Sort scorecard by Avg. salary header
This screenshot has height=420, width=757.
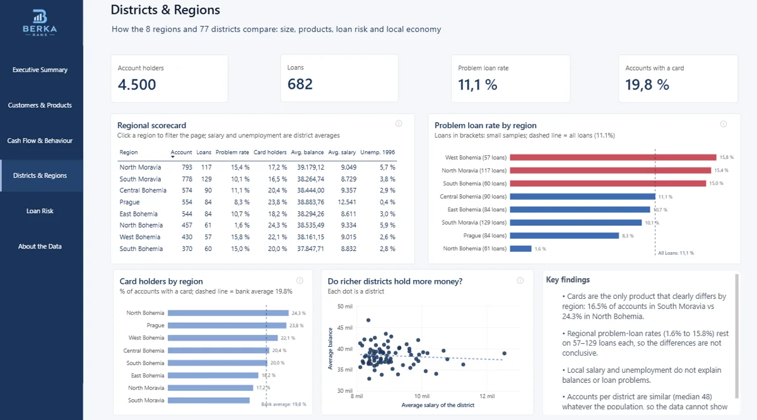(343, 152)
